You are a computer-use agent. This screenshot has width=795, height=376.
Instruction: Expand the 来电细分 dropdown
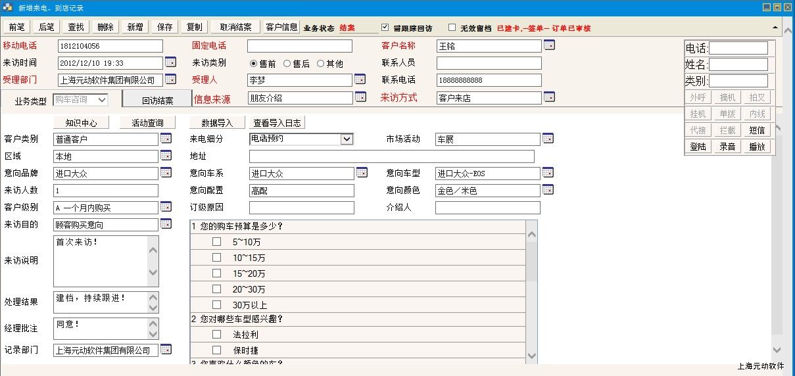point(347,139)
